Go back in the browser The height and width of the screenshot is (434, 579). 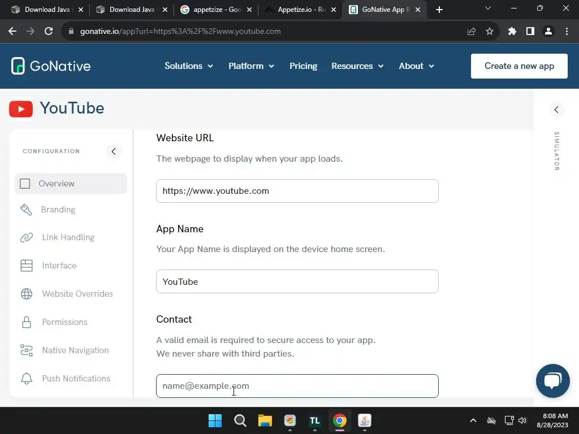pos(12,32)
